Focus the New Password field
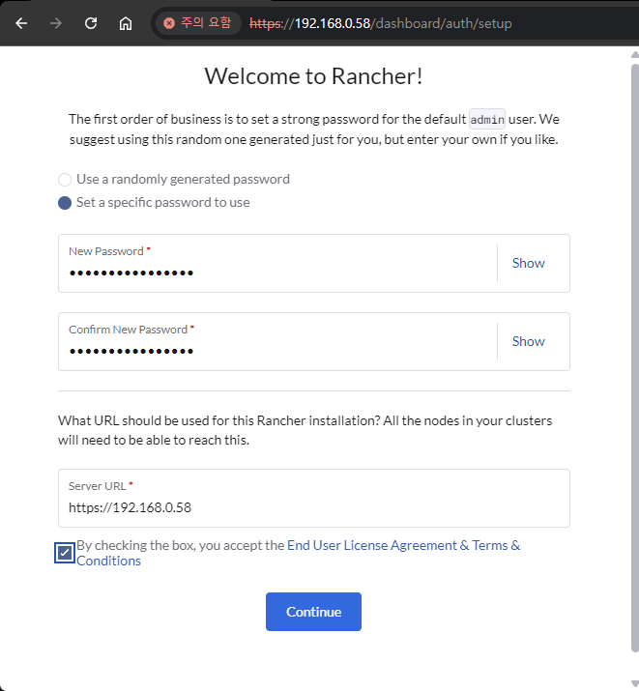This screenshot has height=691, width=639. pos(276,273)
